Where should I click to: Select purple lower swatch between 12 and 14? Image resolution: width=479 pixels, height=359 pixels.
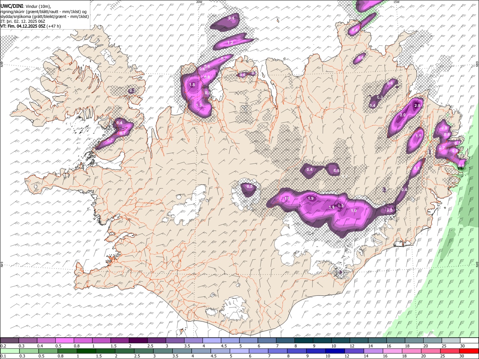tap(354, 351)
